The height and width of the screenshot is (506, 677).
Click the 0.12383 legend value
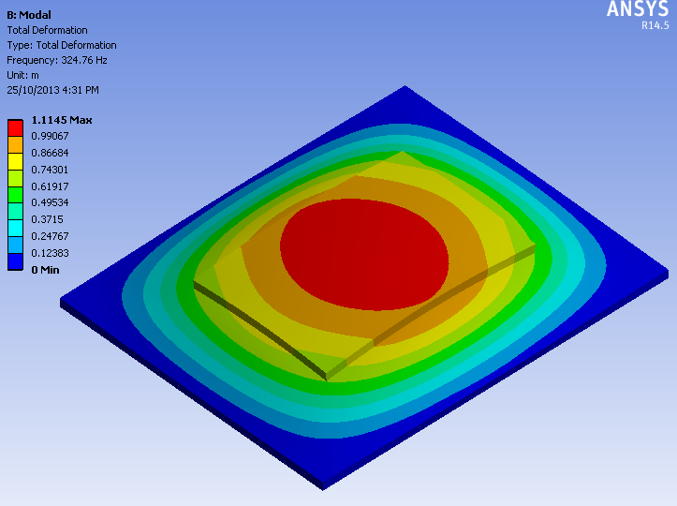(x=51, y=253)
